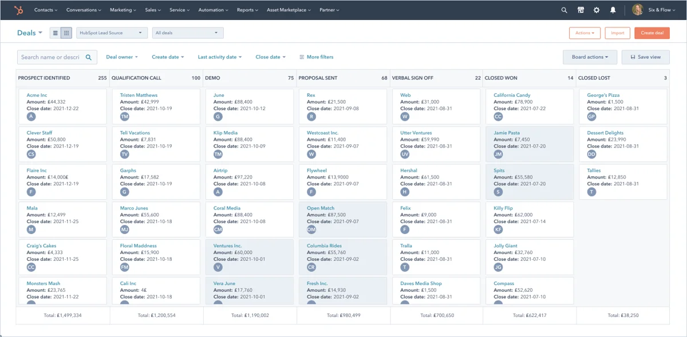Open the Automation menu

coord(213,10)
